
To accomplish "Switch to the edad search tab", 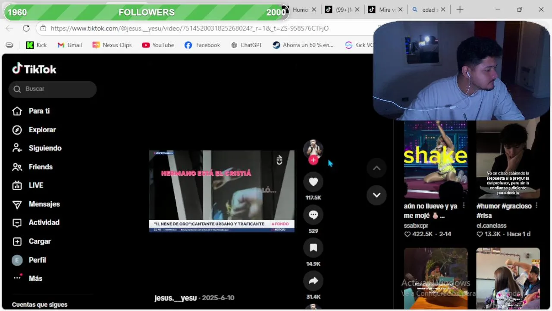I will tap(425, 10).
